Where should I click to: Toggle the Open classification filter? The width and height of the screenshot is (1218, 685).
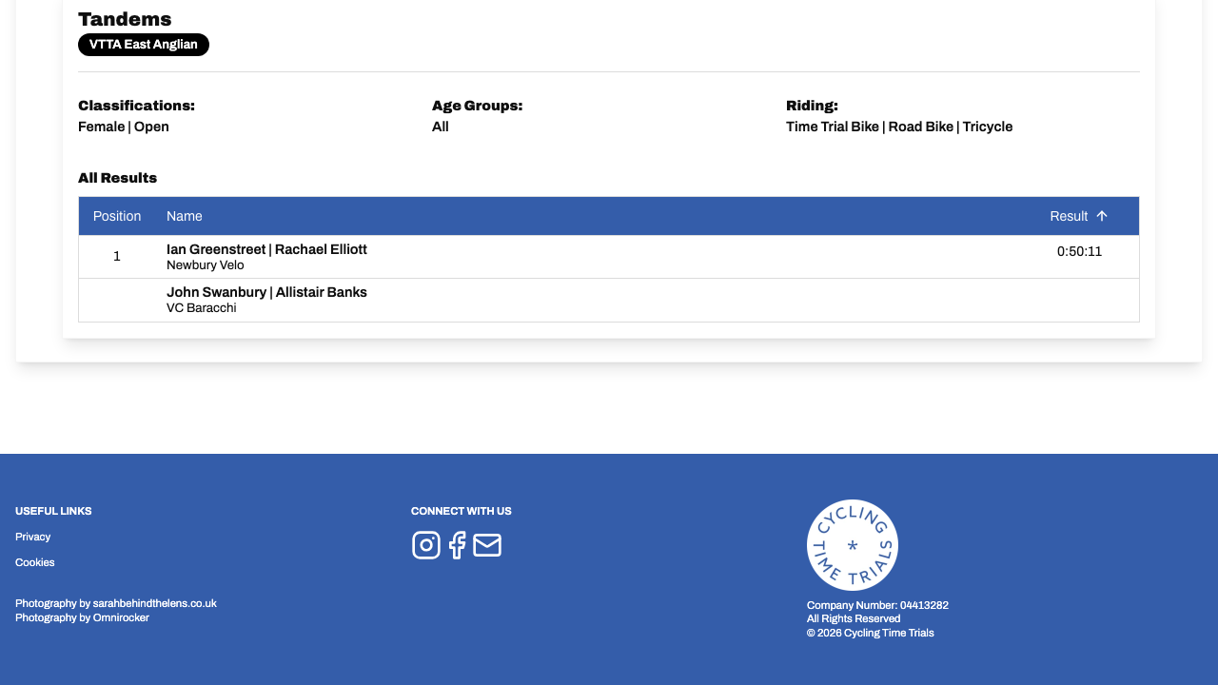click(151, 125)
